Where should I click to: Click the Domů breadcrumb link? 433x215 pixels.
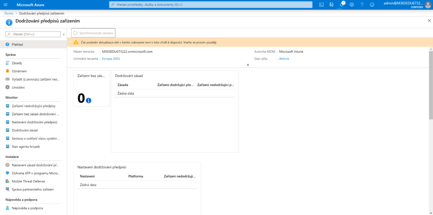(x=8, y=14)
